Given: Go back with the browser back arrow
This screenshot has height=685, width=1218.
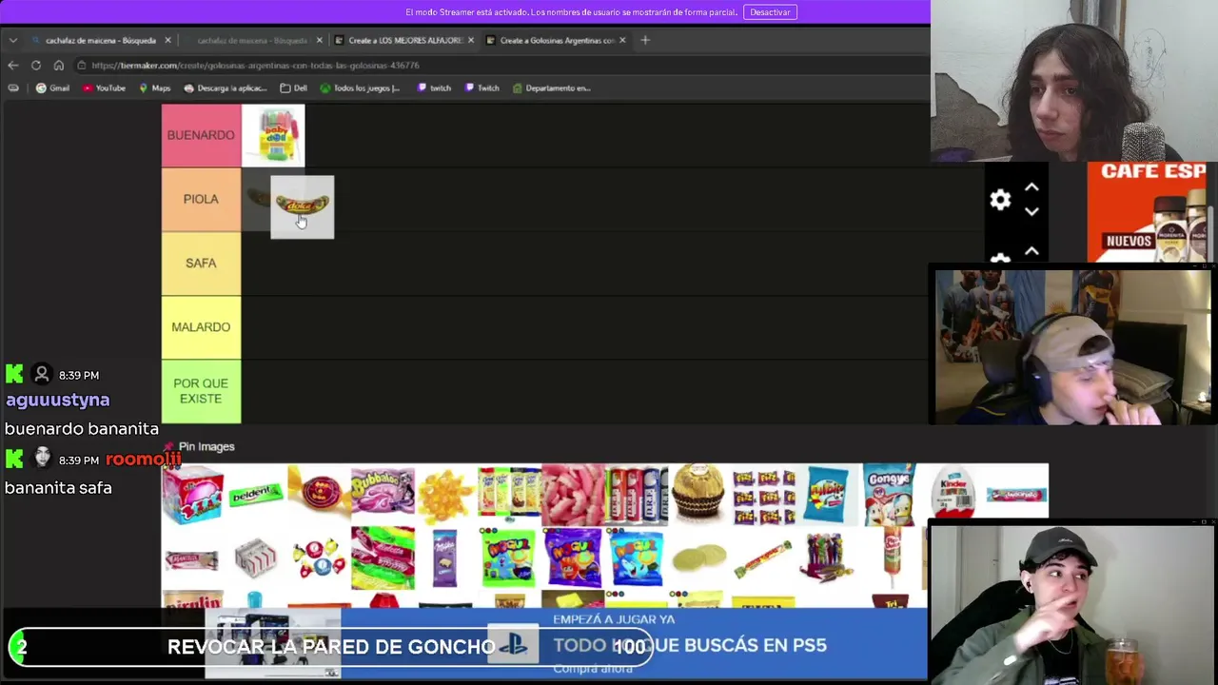Looking at the screenshot, I should coord(12,66).
